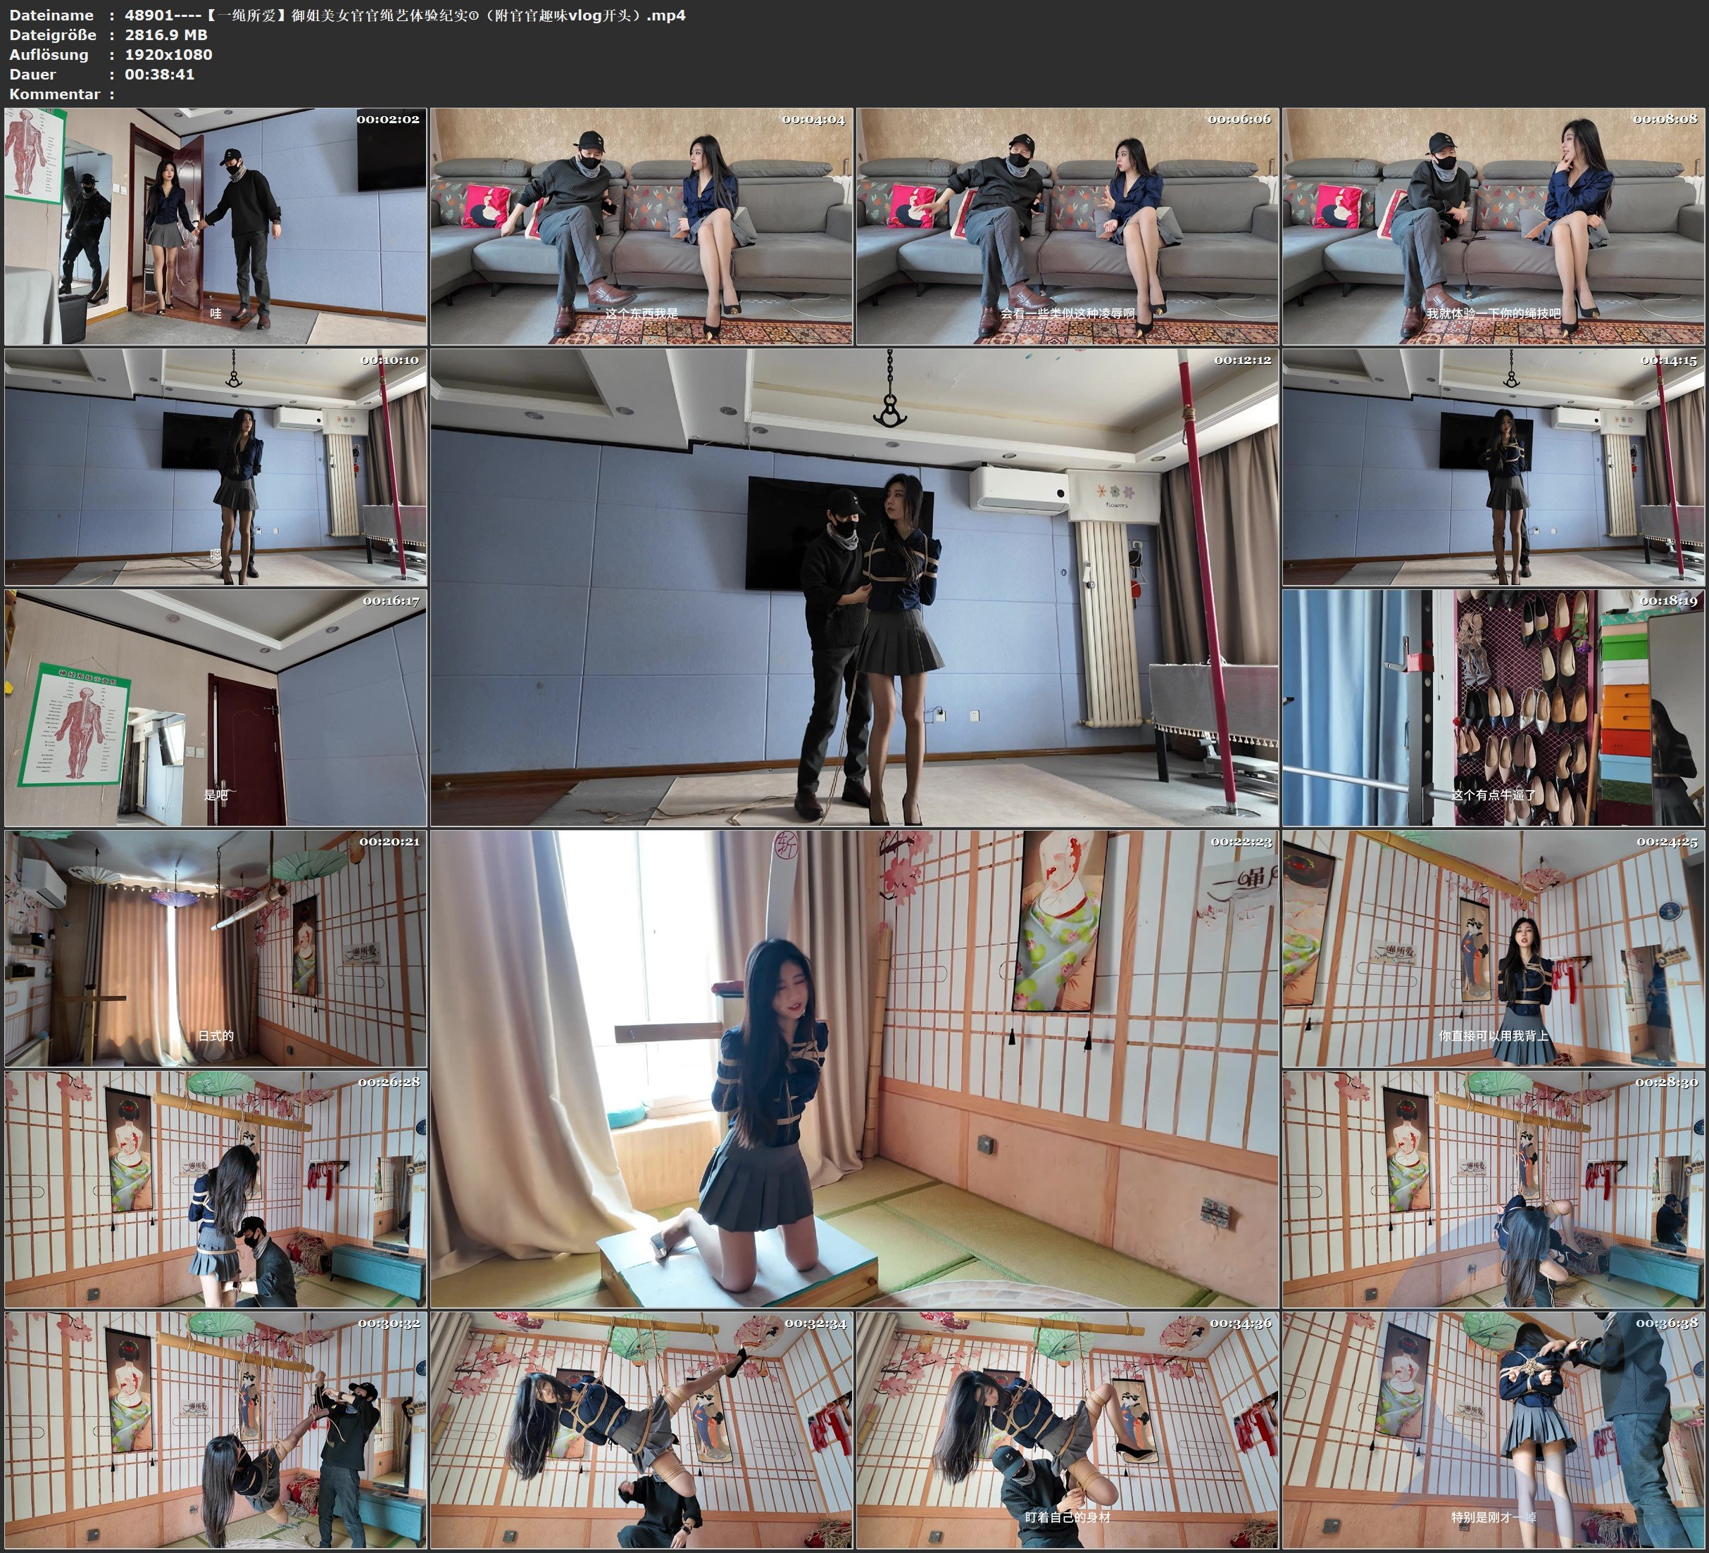The width and height of the screenshot is (1709, 1553).
Task: Select the anatomy poster frame at 00:16:17
Action: [x=215, y=708]
